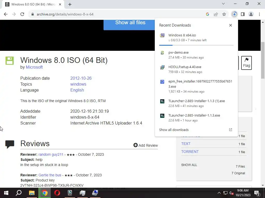Click the browser forward arrow
The image size is (265, 198).
click(14, 14)
